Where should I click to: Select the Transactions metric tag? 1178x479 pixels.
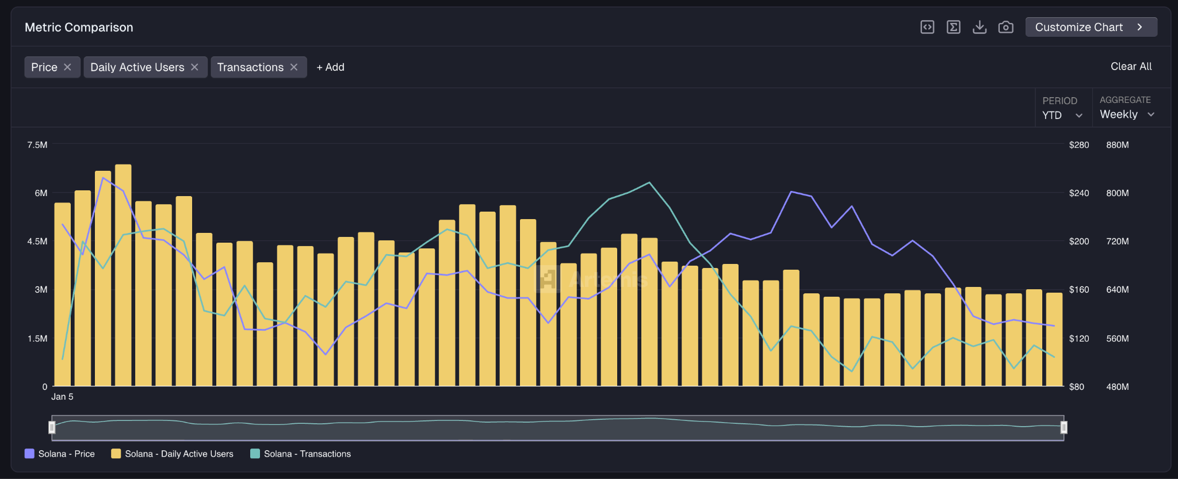250,67
